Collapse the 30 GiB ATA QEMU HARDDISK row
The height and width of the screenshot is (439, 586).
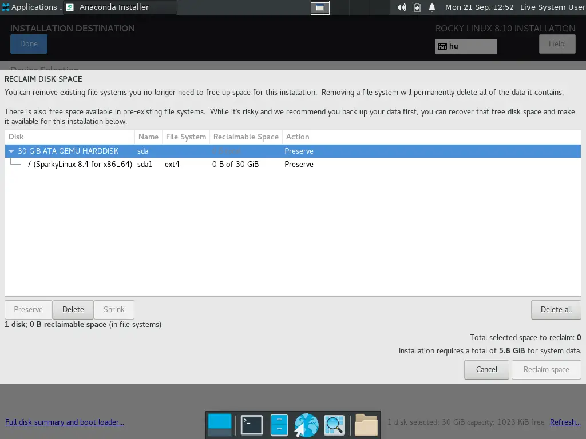[11, 151]
